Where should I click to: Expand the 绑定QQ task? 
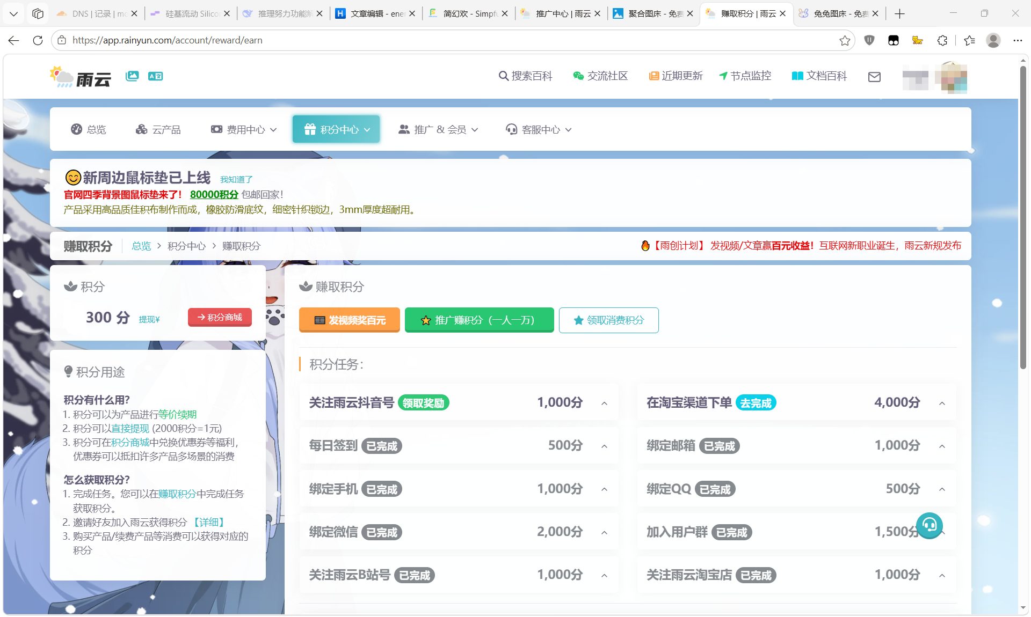942,489
